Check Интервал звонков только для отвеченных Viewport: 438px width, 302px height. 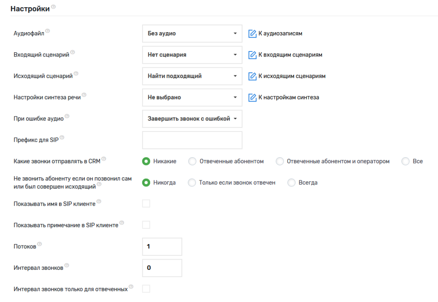click(146, 289)
